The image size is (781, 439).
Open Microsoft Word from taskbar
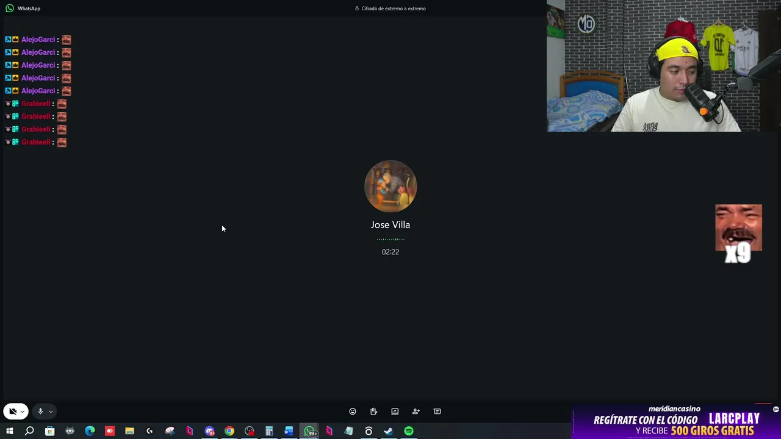(289, 431)
